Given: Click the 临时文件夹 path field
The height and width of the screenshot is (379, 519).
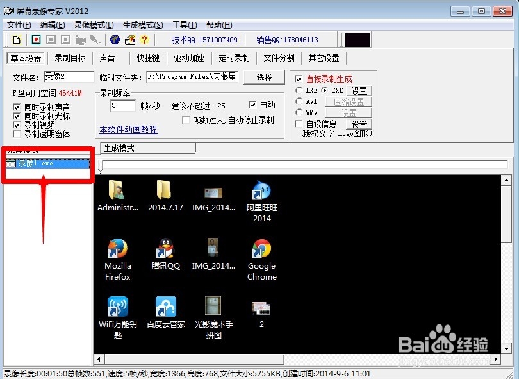Looking at the screenshot, I should [192, 77].
